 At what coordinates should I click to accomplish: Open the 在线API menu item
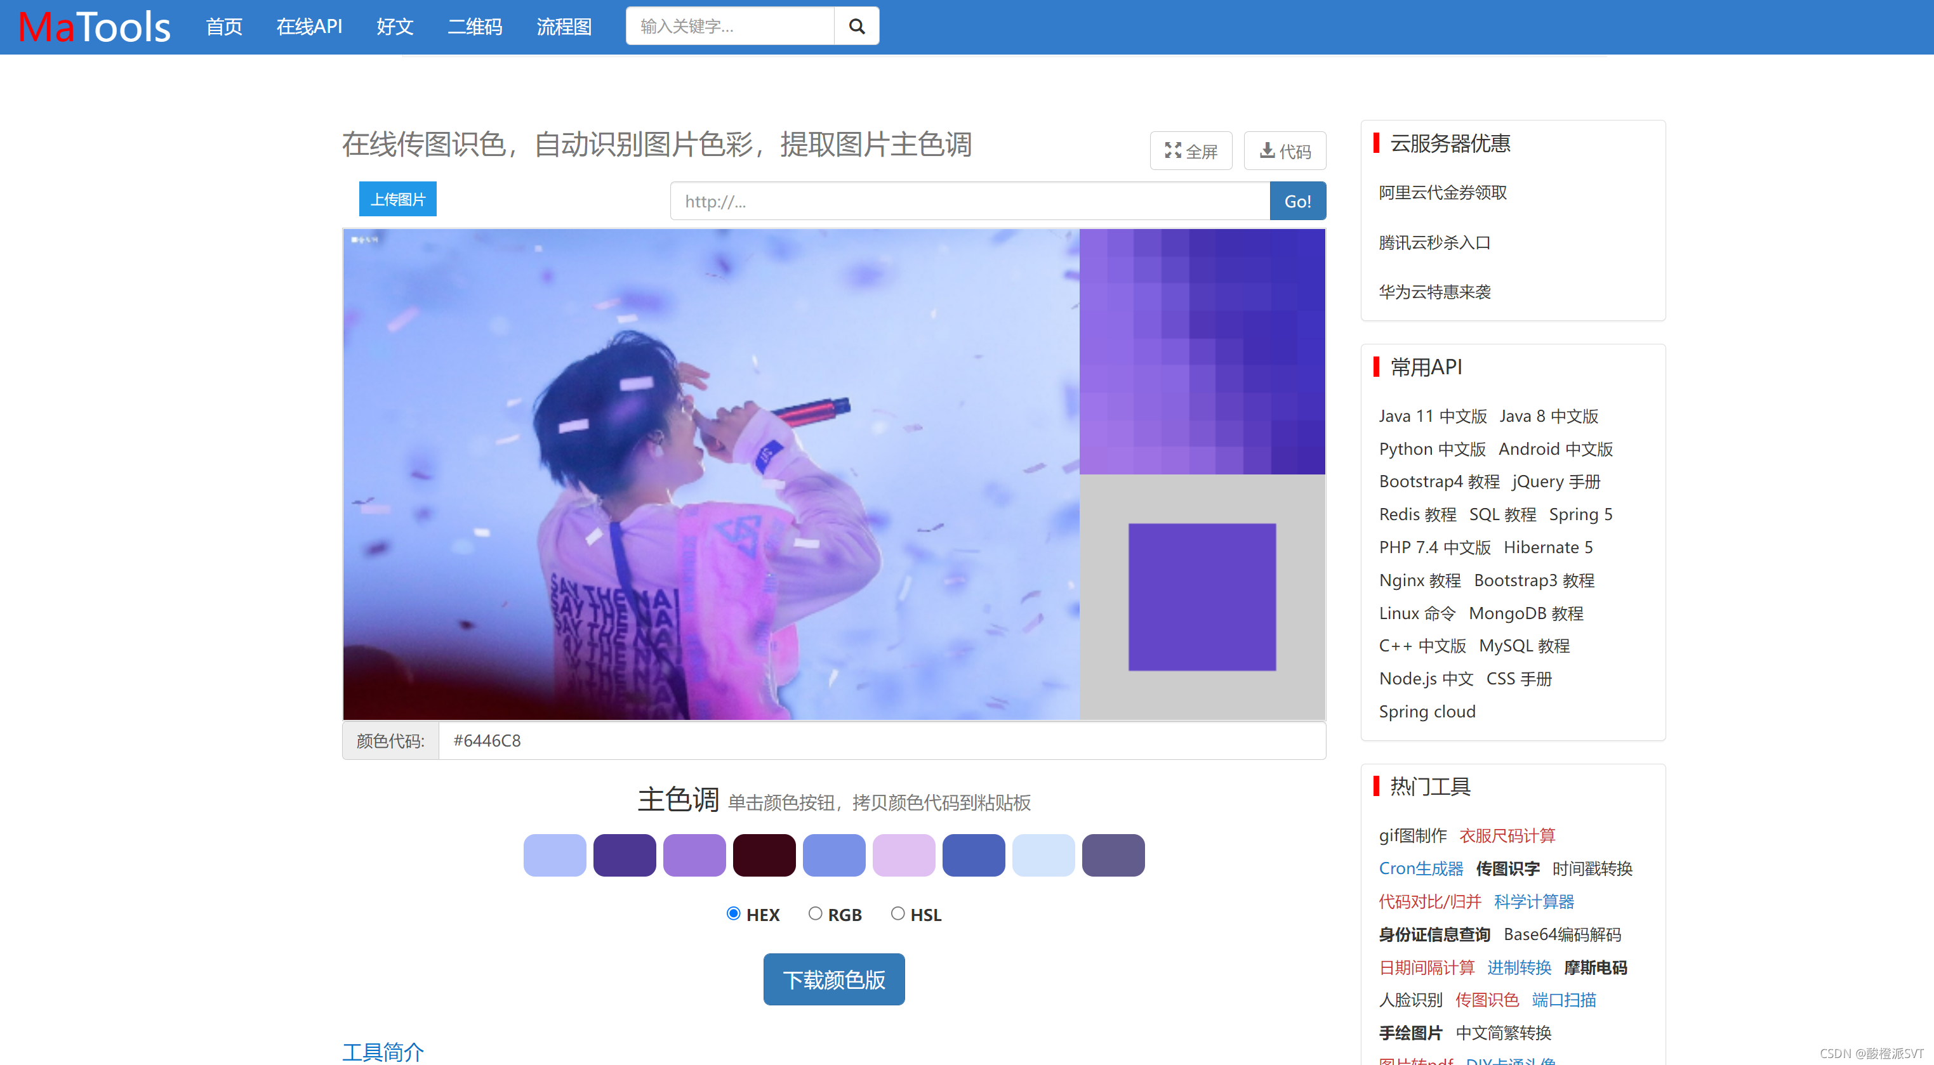(308, 27)
